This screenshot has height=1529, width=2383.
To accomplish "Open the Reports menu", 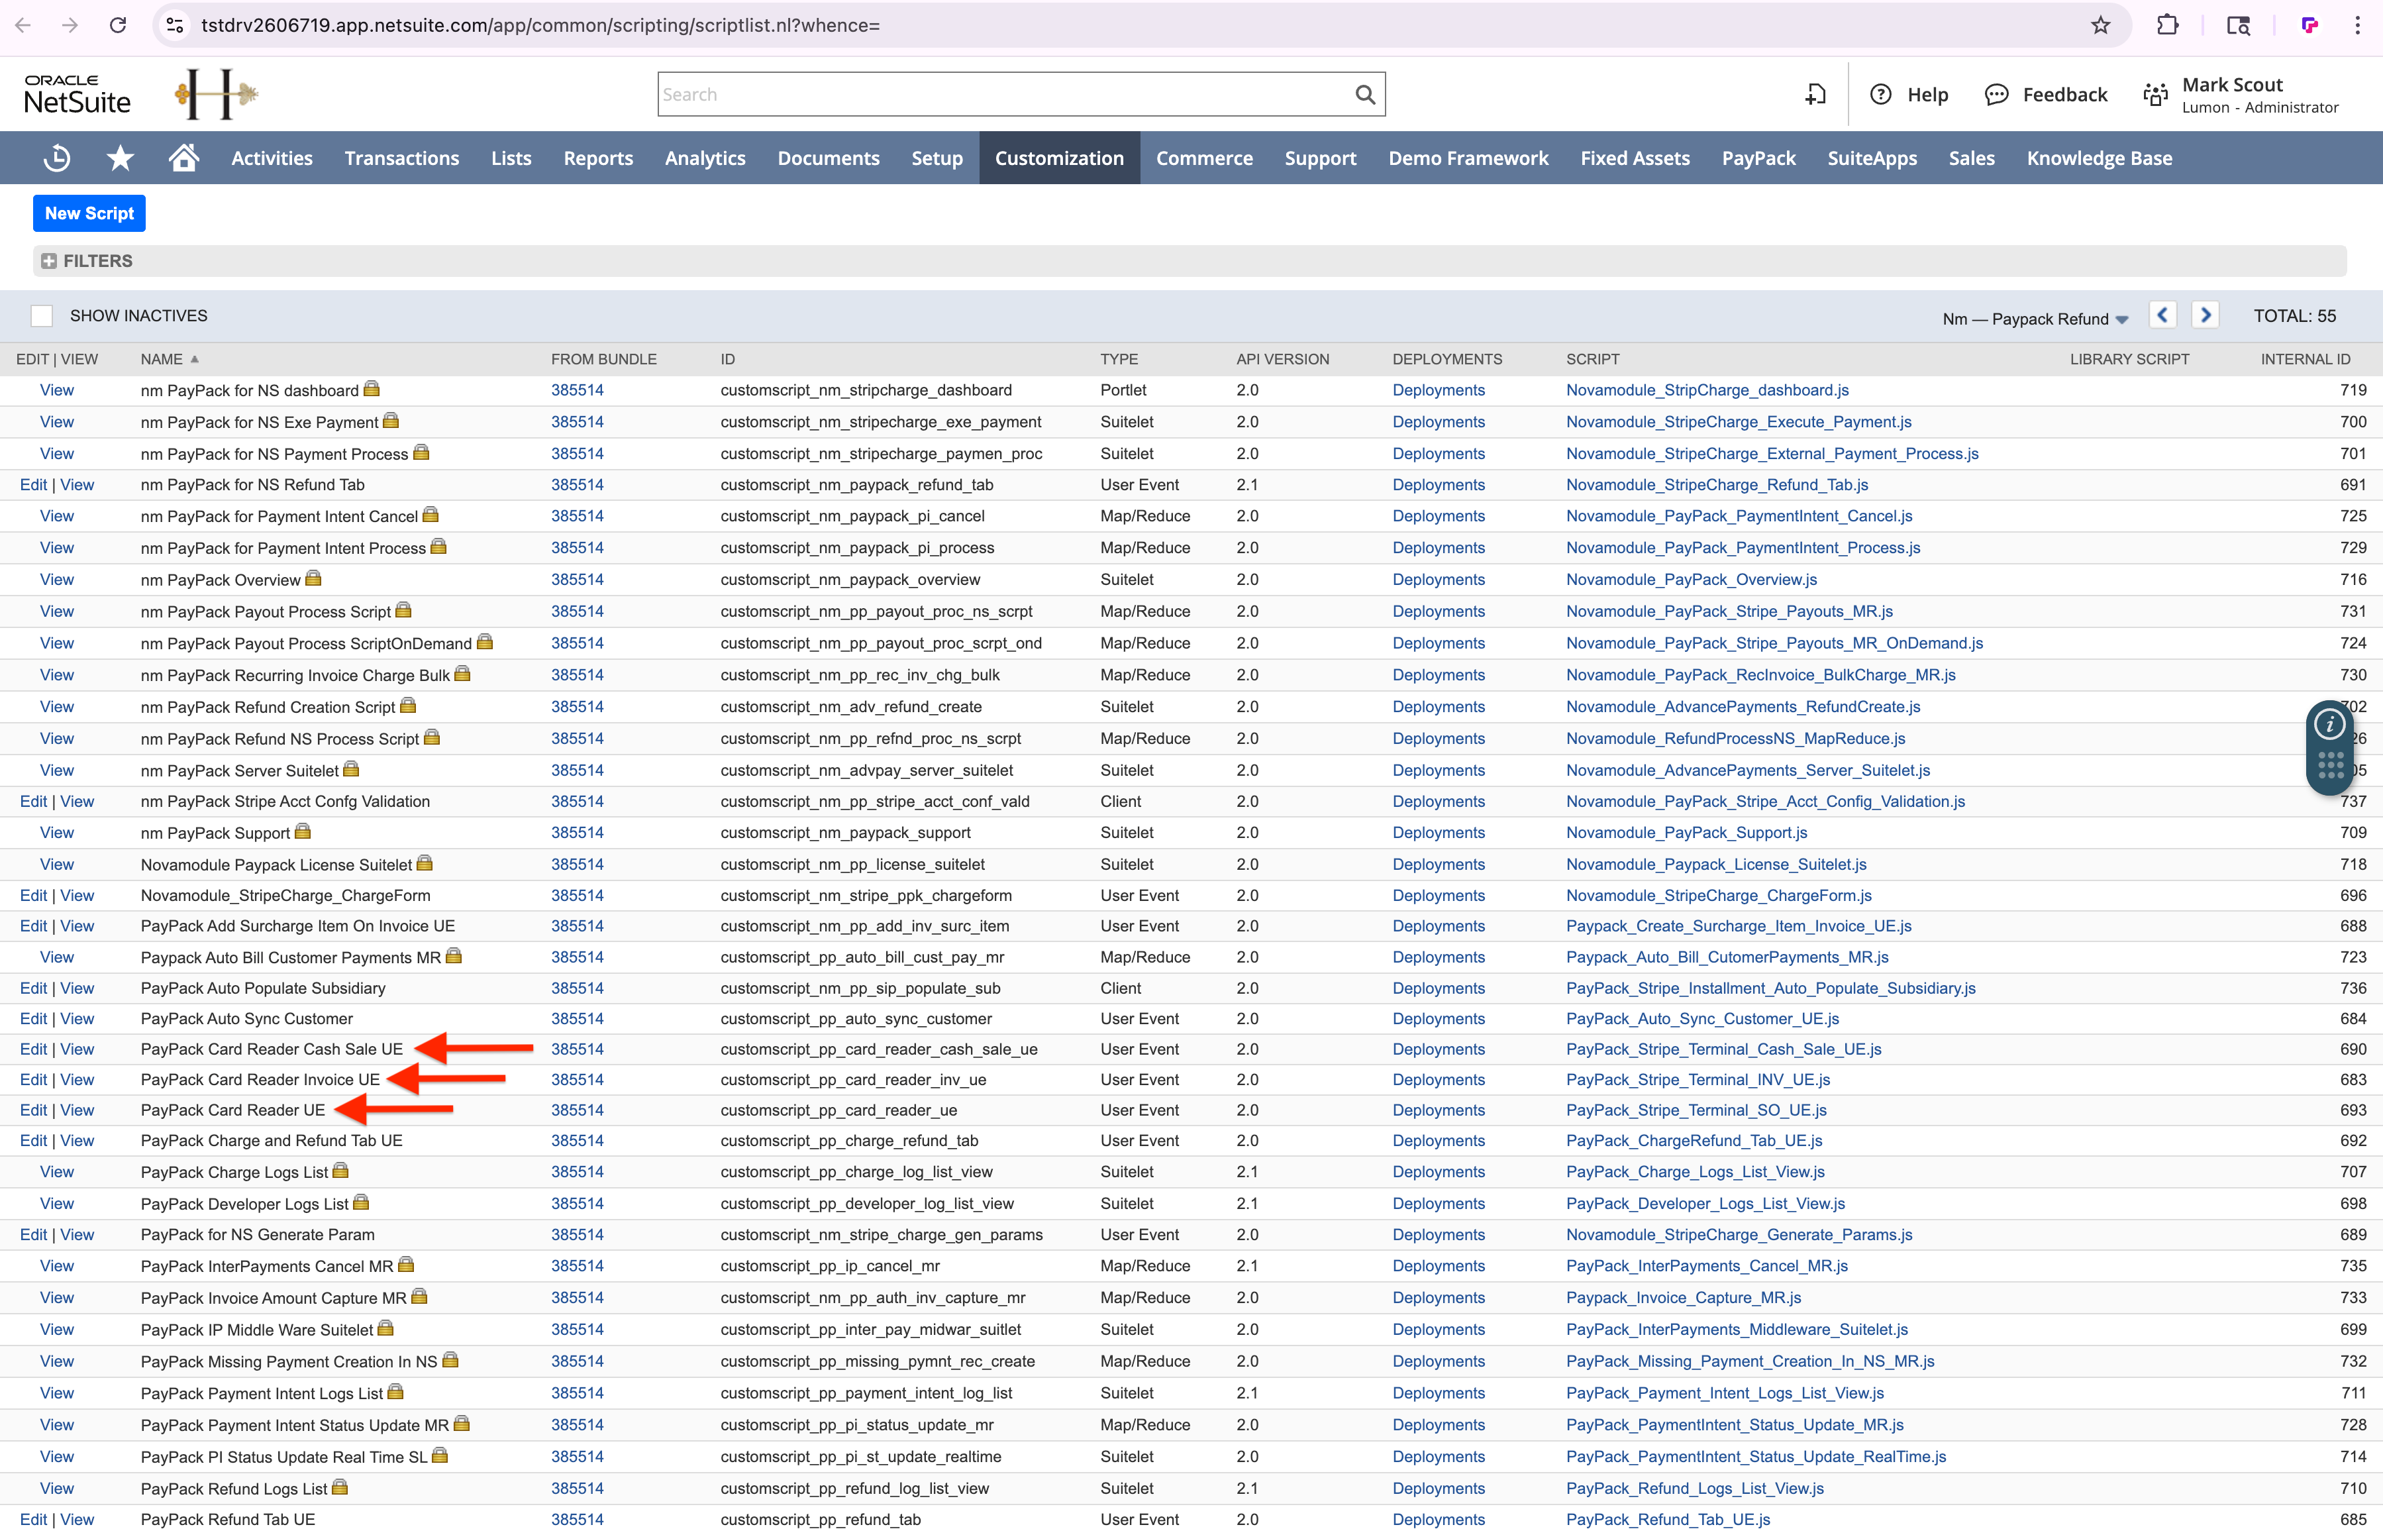I will tap(597, 157).
